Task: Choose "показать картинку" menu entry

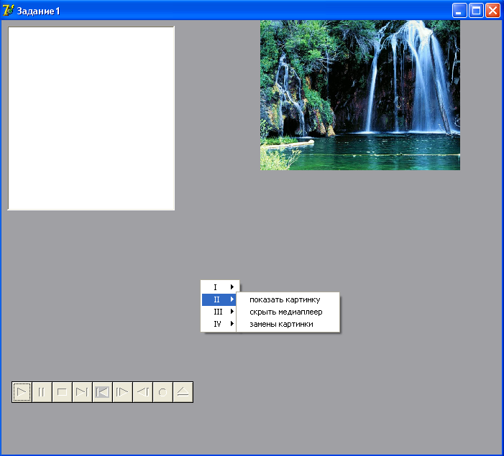Action: 288,299
